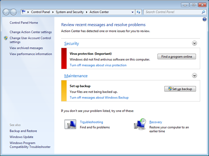Collapse the Maintenance section chevron

coord(195,75)
